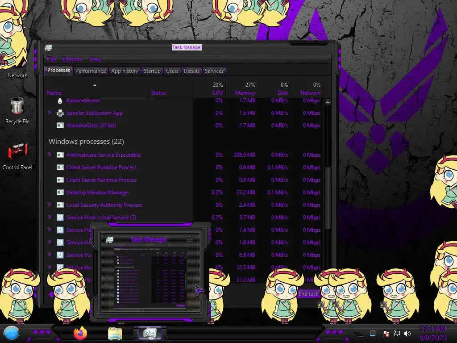Screen dimensions: 457x343
Task: Sort by the CPU column header
Action: coord(209,89)
